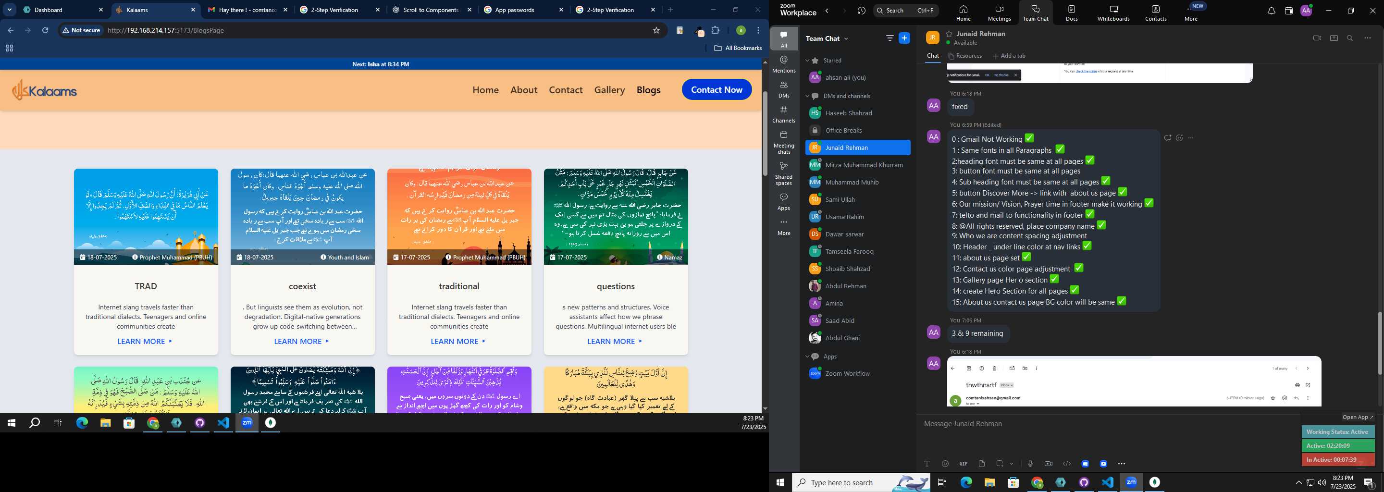The width and height of the screenshot is (1384, 492).
Task: Take a screenshot from message composer
Action: [1000, 464]
